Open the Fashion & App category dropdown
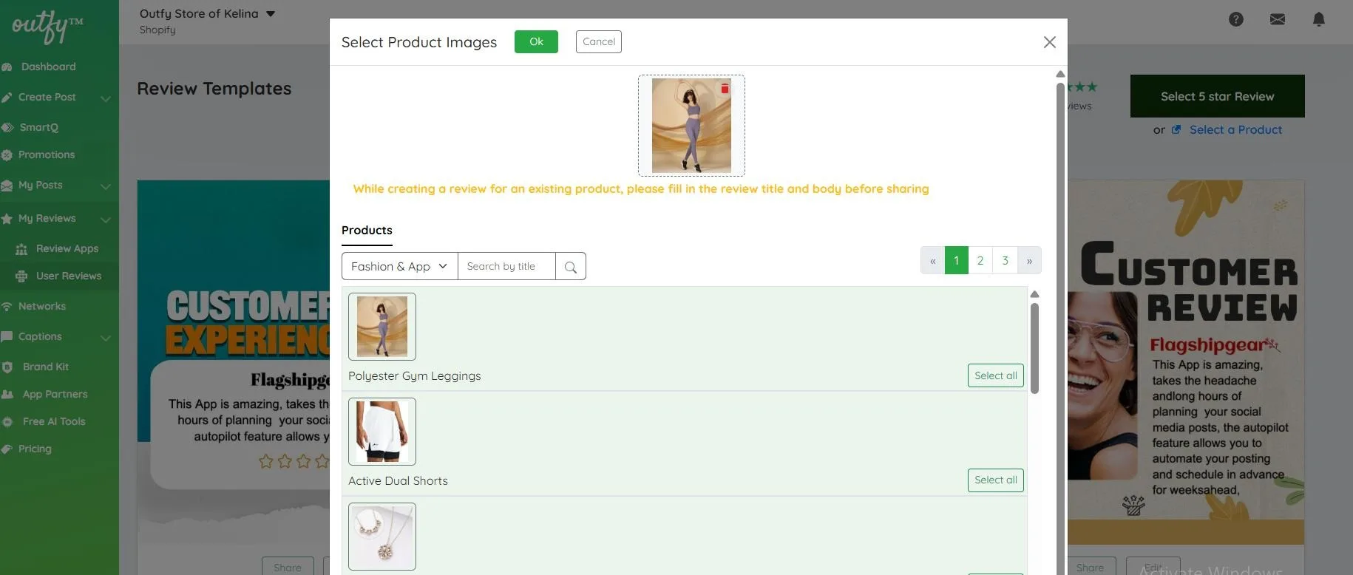Image resolution: width=1353 pixels, height=575 pixels. pos(400,266)
